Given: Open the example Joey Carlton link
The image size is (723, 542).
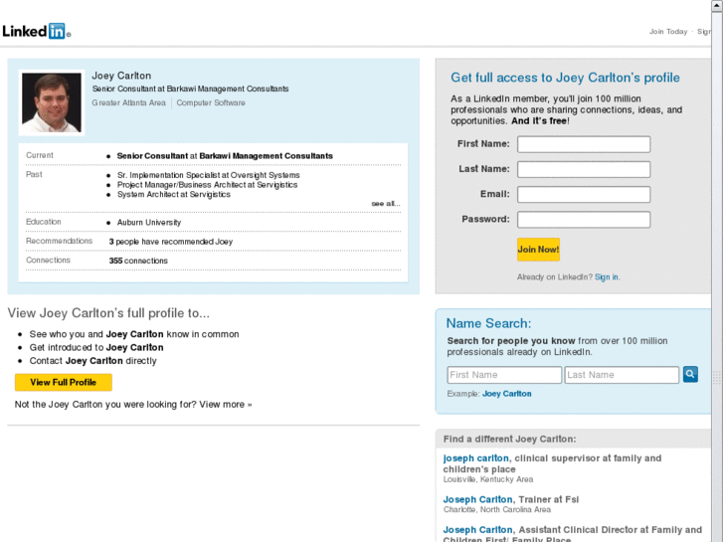Looking at the screenshot, I should tap(507, 394).
